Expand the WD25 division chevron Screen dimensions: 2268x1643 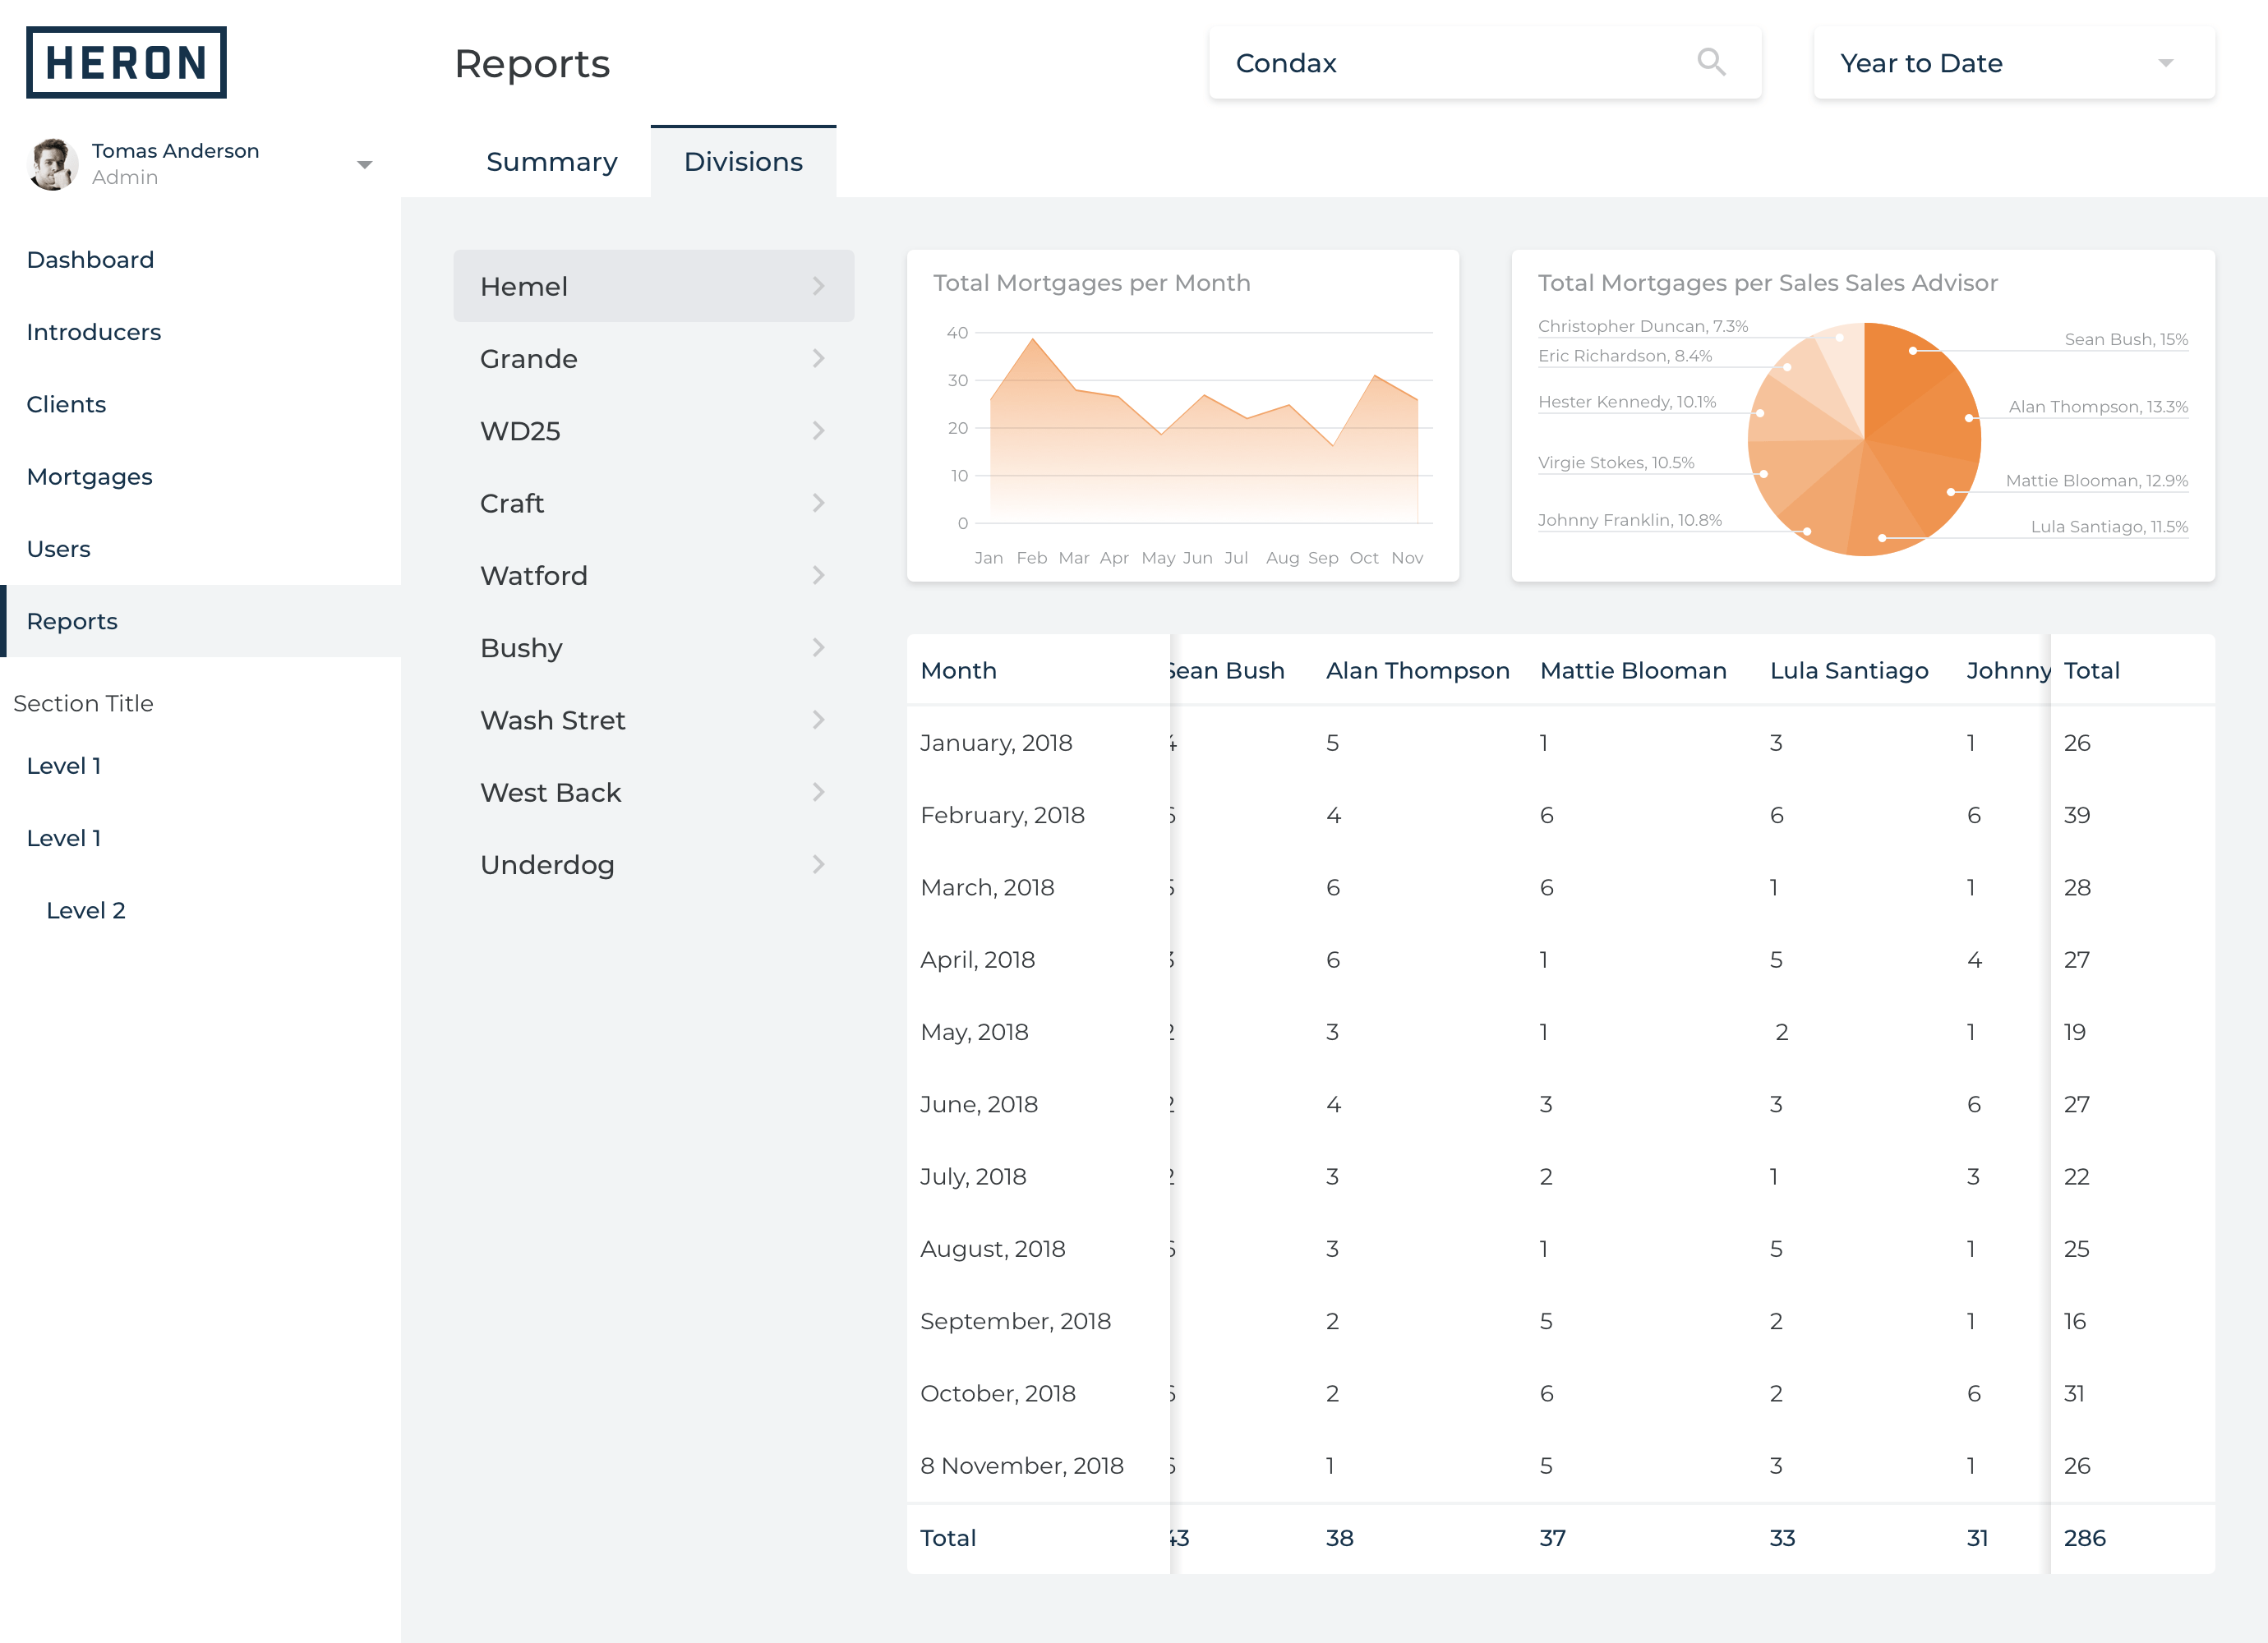pyautogui.click(x=818, y=431)
